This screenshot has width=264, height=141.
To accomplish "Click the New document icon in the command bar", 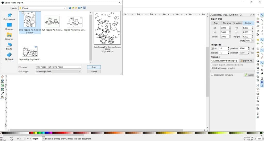I will (258, 15).
